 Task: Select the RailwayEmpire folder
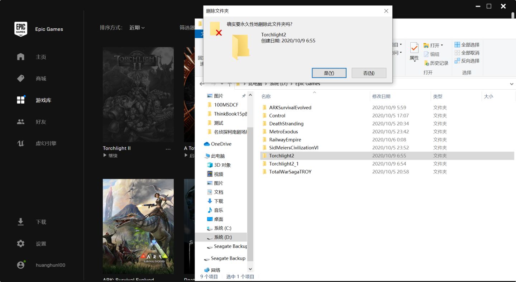click(281, 140)
